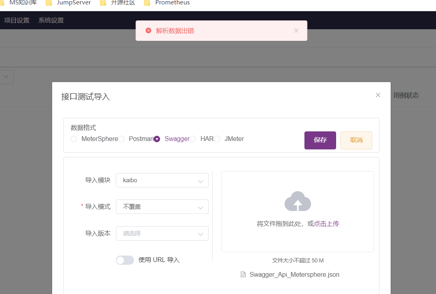436x294 pixels.
Task: Click the cloud upload icon
Action: (298, 201)
